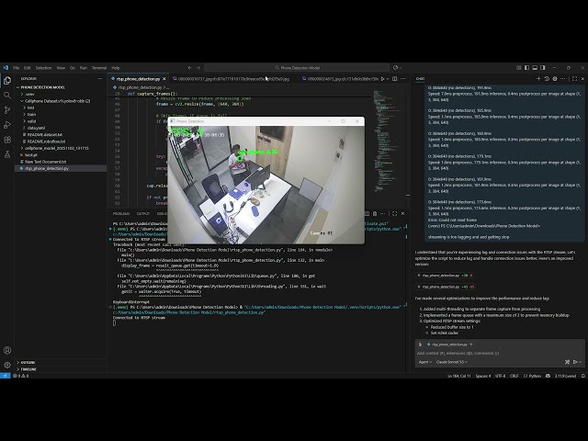Switch to the rtsp_phone_detection.py editor tab
Screen dimensions: 588x441
tap(138, 79)
